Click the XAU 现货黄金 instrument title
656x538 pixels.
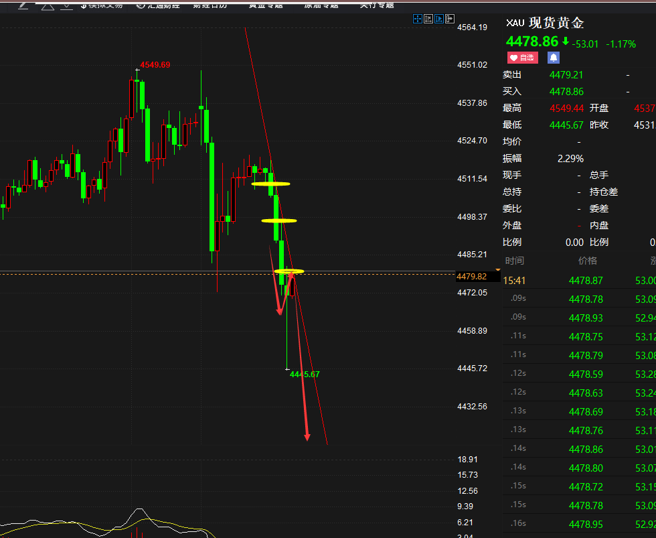click(x=545, y=23)
